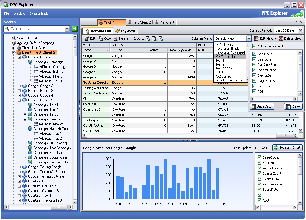Select AdGroup: Cooking list icon
This screenshot has width=306, height=220.
click(36, 67)
